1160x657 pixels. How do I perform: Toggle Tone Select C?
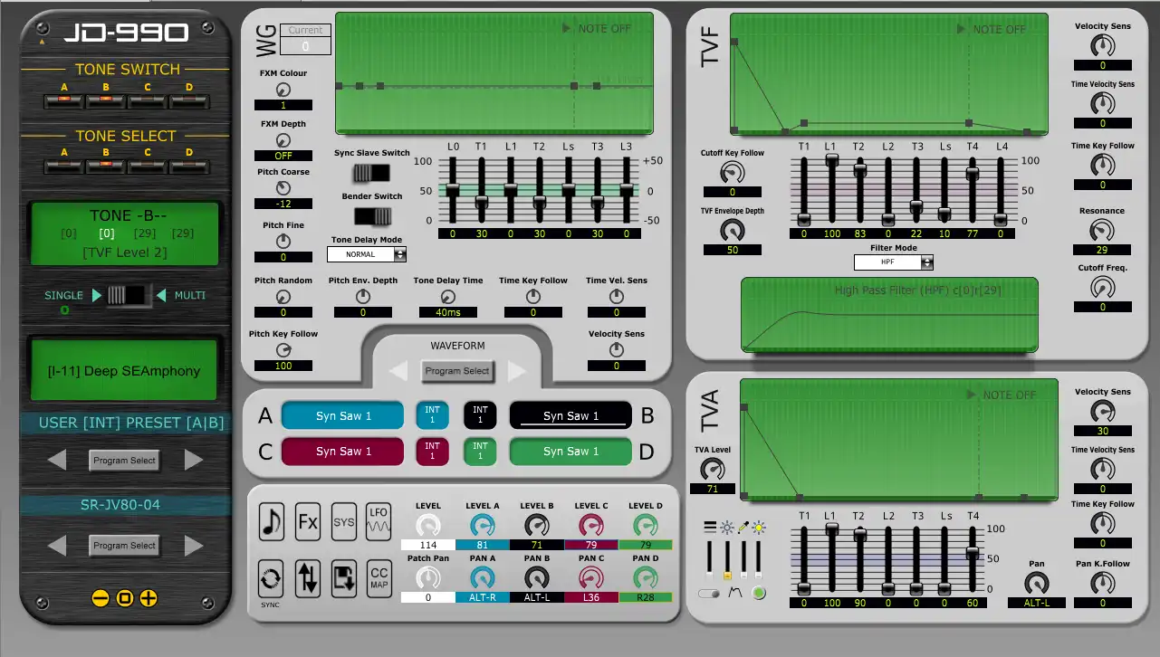coord(148,166)
